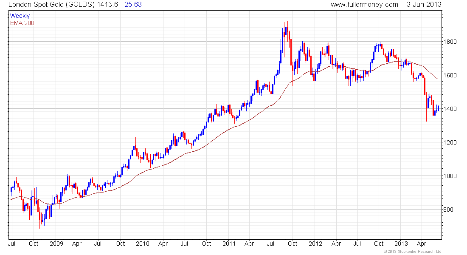Select the Jul label between 2010 and 2011
The image size is (467, 255).
(184, 244)
